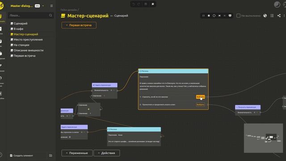Click the share icon
The height and width of the screenshot is (161, 286).
coord(279,16)
